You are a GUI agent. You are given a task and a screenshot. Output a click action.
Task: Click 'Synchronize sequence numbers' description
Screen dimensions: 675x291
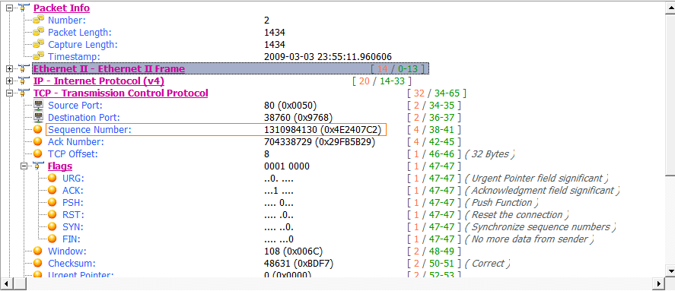(540, 226)
